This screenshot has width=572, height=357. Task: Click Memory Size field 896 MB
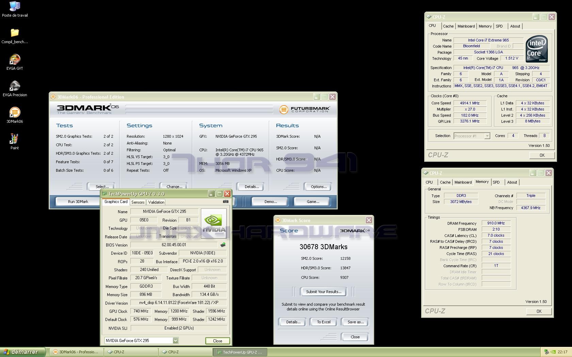[146, 294]
